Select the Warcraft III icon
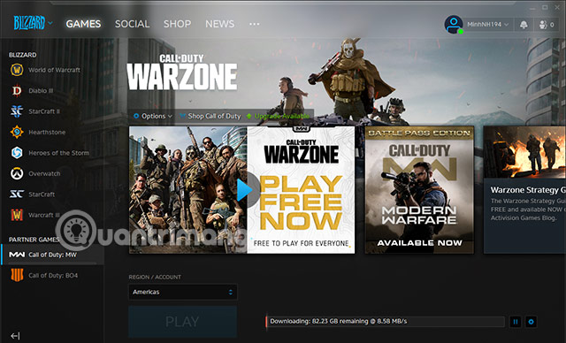Viewport: 566px width, 343px height. (x=17, y=215)
